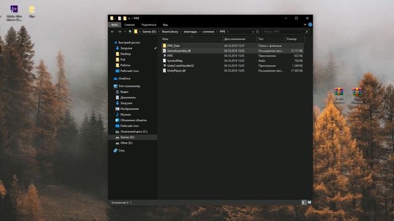Open recent locations dropdown arrow

[x=125, y=32]
